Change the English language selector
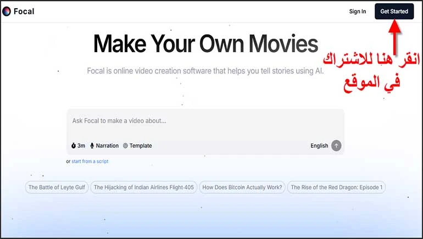 (x=319, y=146)
